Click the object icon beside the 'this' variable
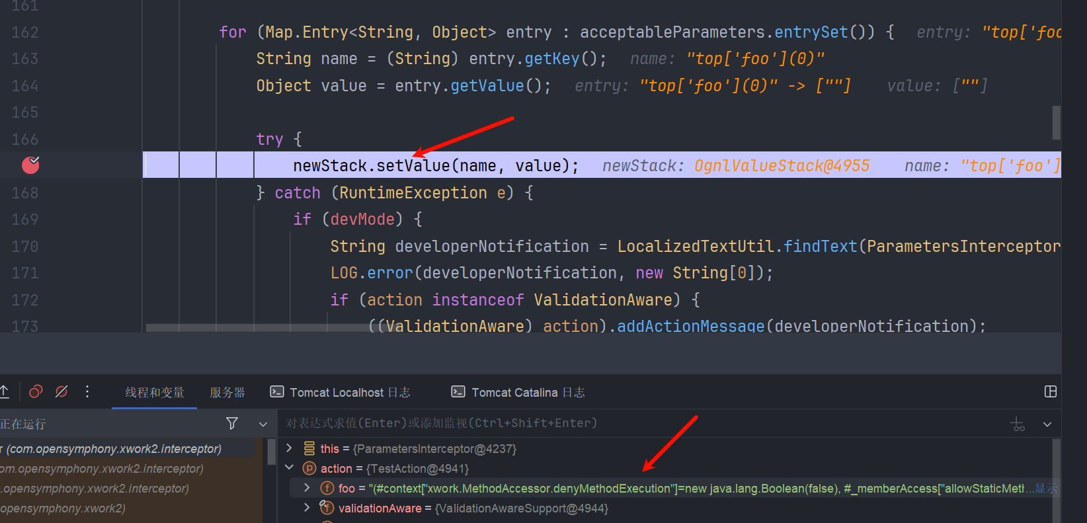Viewport: 1087px width, 523px height. 309,448
